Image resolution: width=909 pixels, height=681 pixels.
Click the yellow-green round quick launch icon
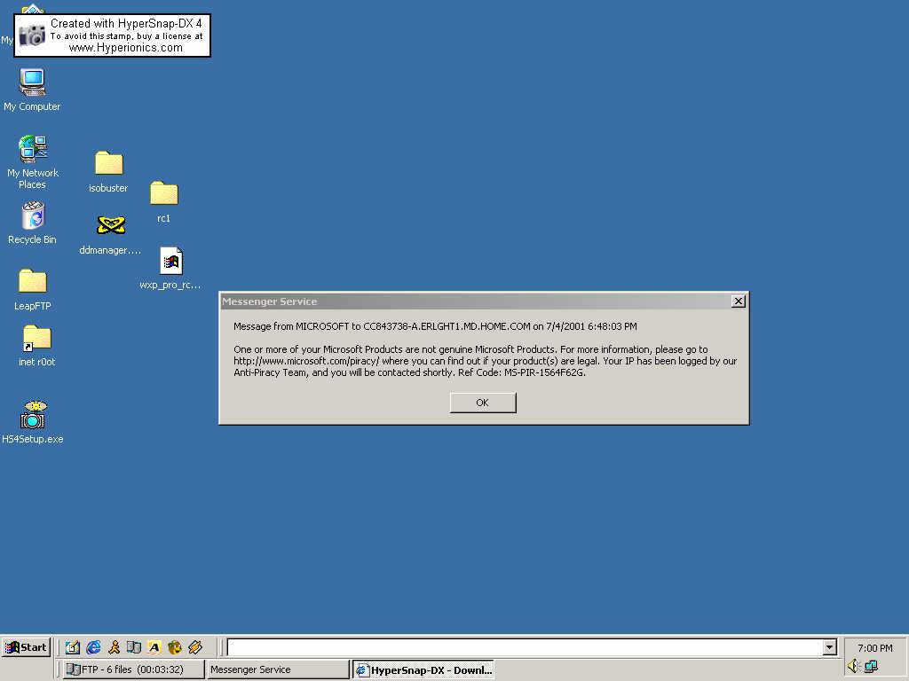point(175,647)
